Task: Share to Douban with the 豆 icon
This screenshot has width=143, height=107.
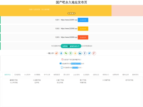Action: click(x=71, y=53)
